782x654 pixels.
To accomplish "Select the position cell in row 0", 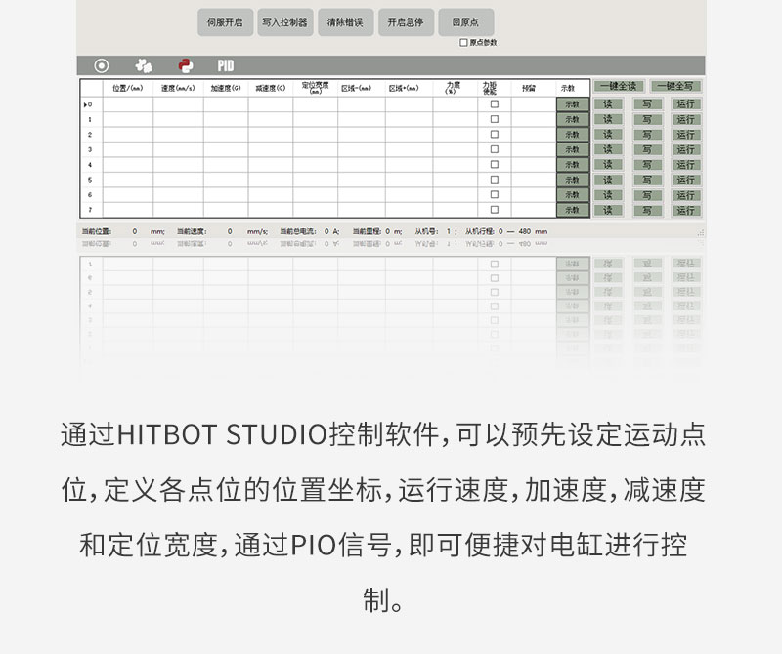I will click(x=127, y=103).
